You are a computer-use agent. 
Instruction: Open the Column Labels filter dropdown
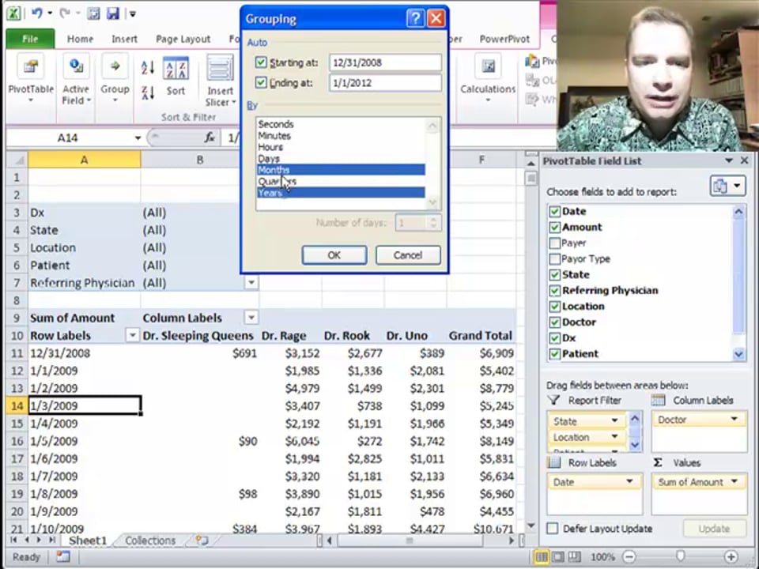251,318
